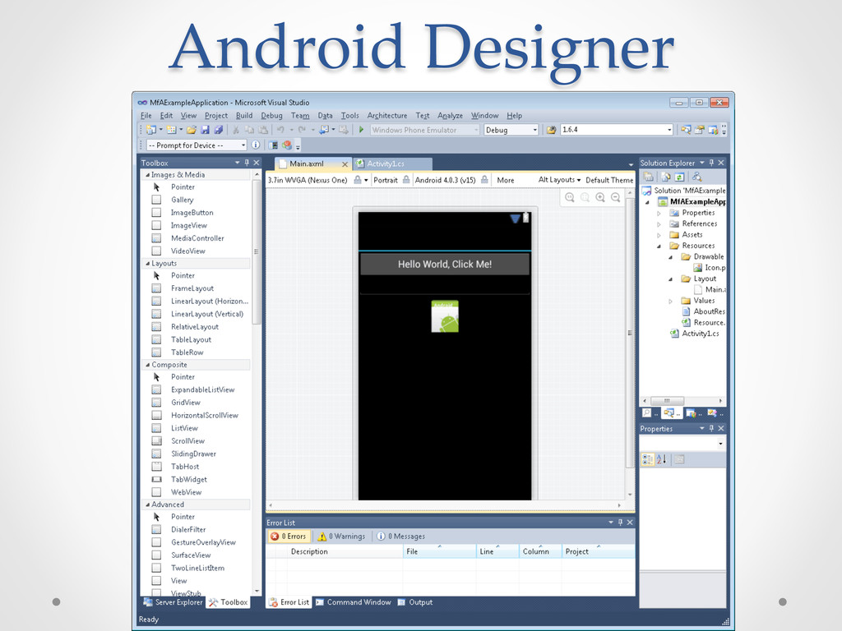
Task: Switch to the Server Explorer tab
Action: click(x=173, y=602)
